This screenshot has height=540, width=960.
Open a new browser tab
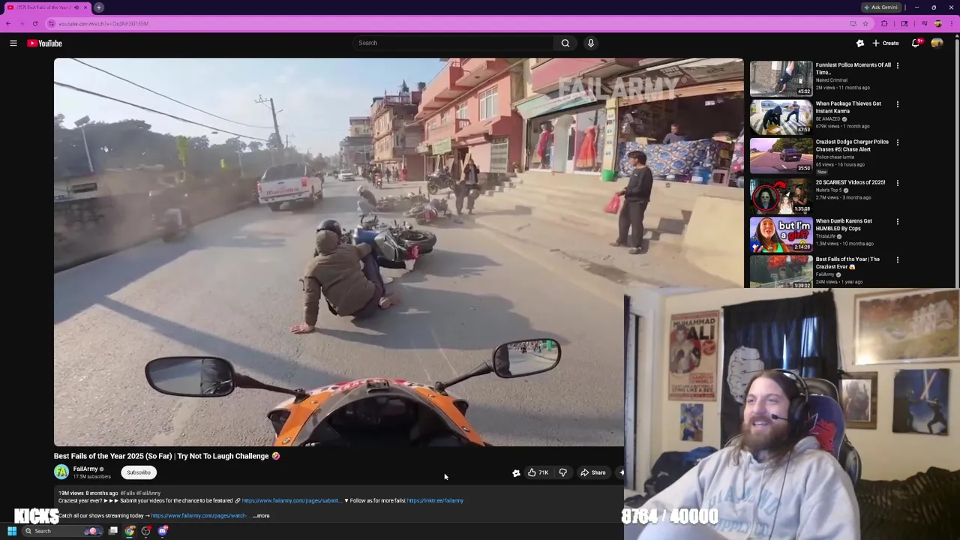tap(99, 7)
